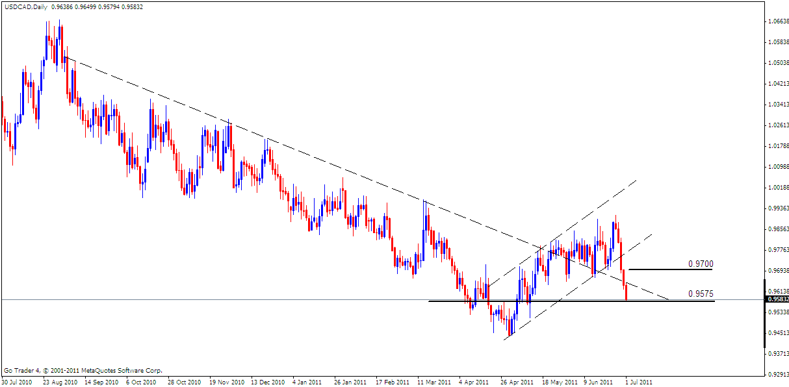Select the 0.9700 resistance level label

pyautogui.click(x=701, y=264)
